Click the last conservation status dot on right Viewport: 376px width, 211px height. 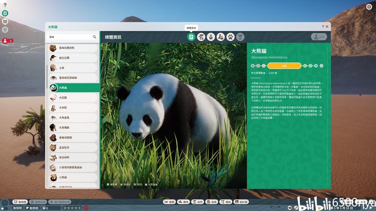click(321, 66)
